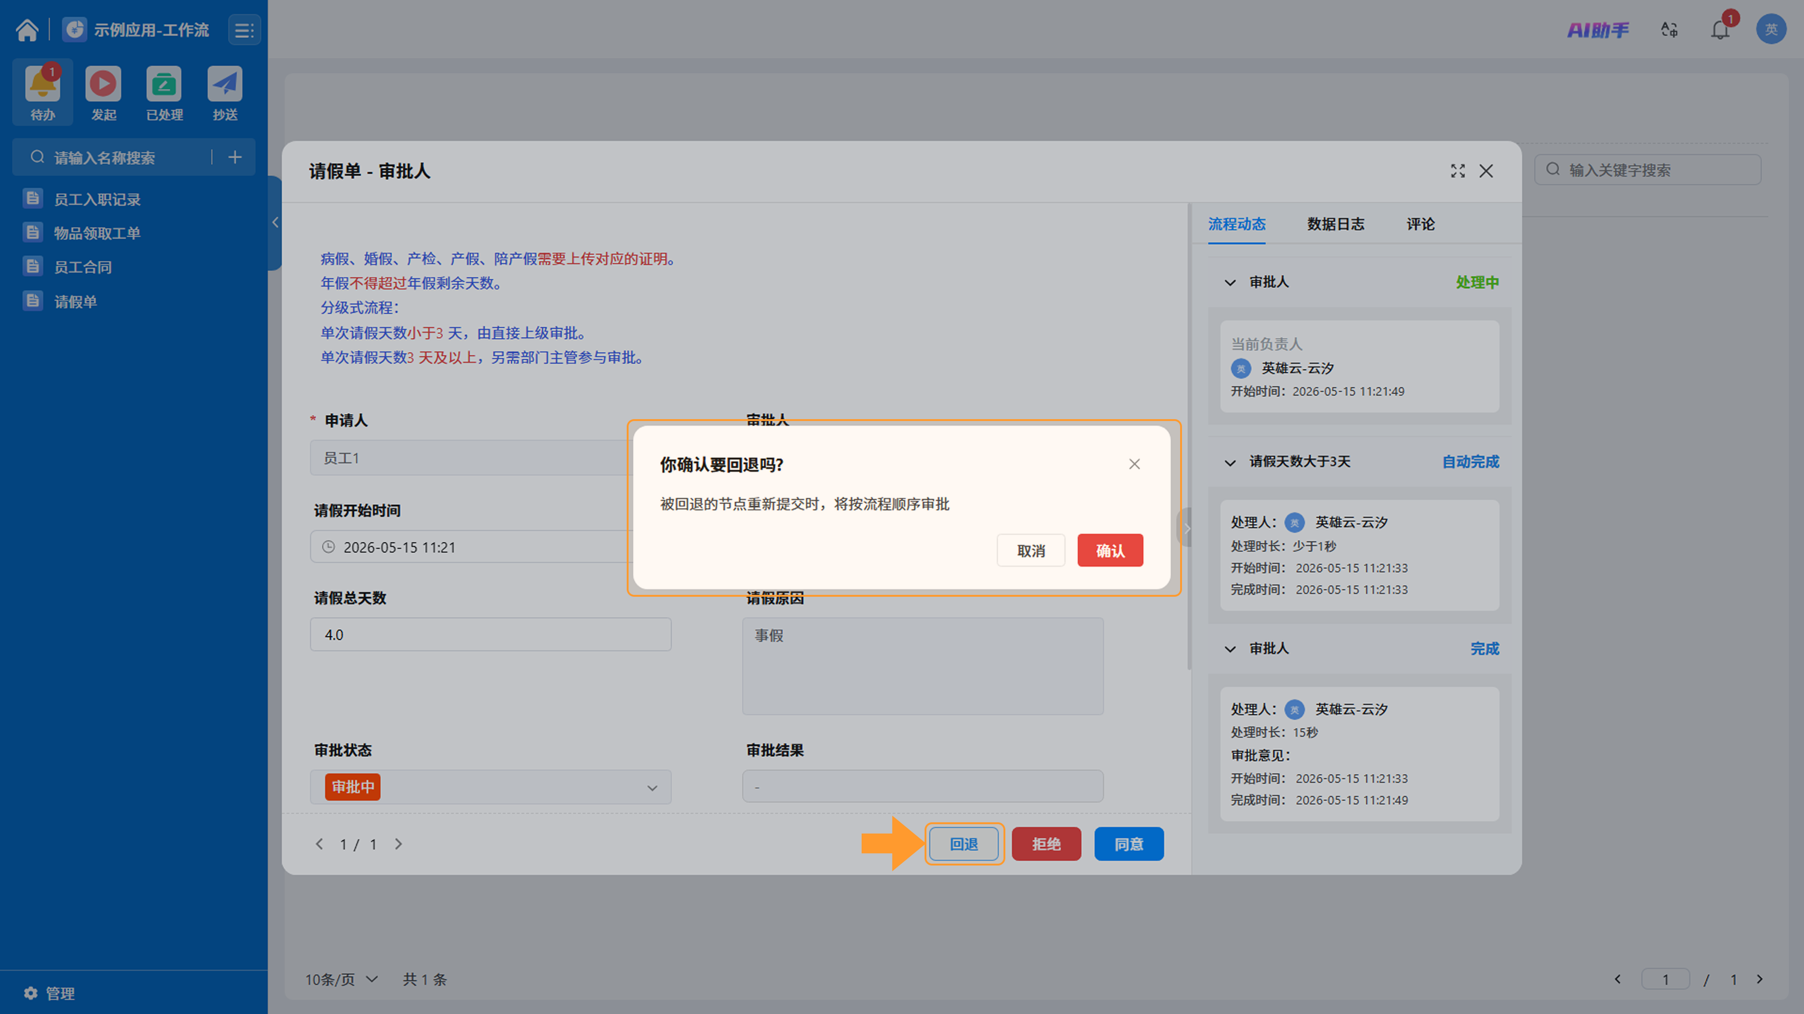
Task: Toggle the sidebar menu list icon
Action: [244, 30]
